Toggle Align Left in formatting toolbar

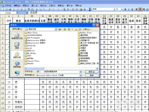coord(137,9)
